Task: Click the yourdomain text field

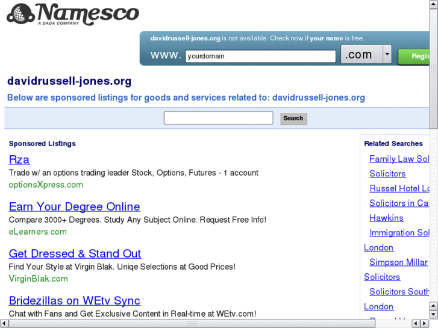Action: point(260,56)
